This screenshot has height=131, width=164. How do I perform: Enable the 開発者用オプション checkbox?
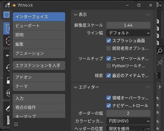tap(109, 48)
